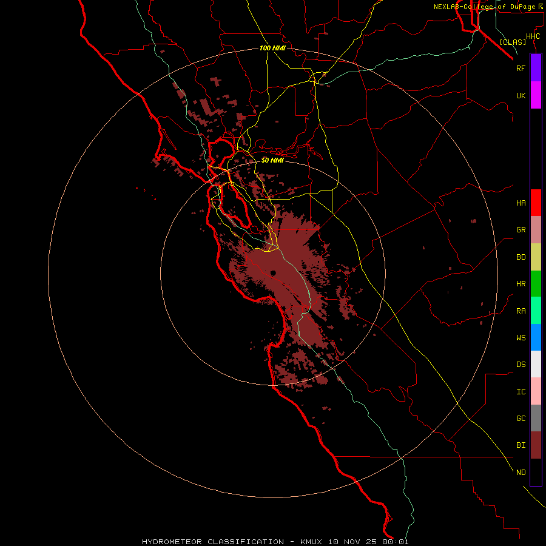Click the IC legend label
The height and width of the screenshot is (546, 546).
(521, 392)
